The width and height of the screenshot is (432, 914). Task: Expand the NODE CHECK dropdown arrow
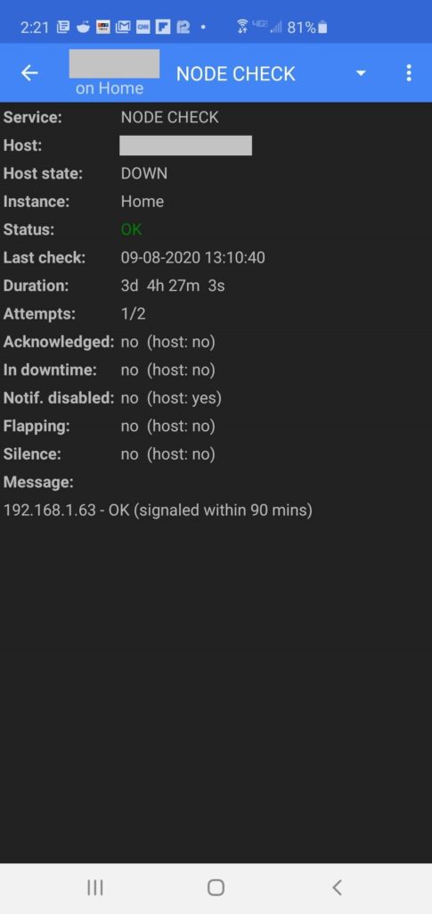(361, 73)
